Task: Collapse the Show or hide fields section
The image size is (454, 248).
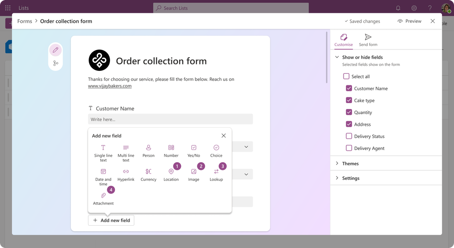Action: pyautogui.click(x=337, y=57)
